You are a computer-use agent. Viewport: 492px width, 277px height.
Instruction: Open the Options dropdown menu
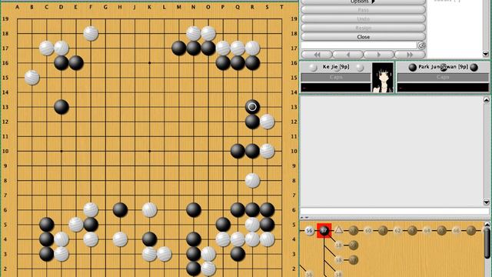tap(363, 2)
